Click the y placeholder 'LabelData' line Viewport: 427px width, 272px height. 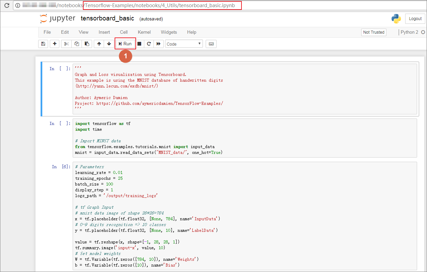[x=146, y=230]
